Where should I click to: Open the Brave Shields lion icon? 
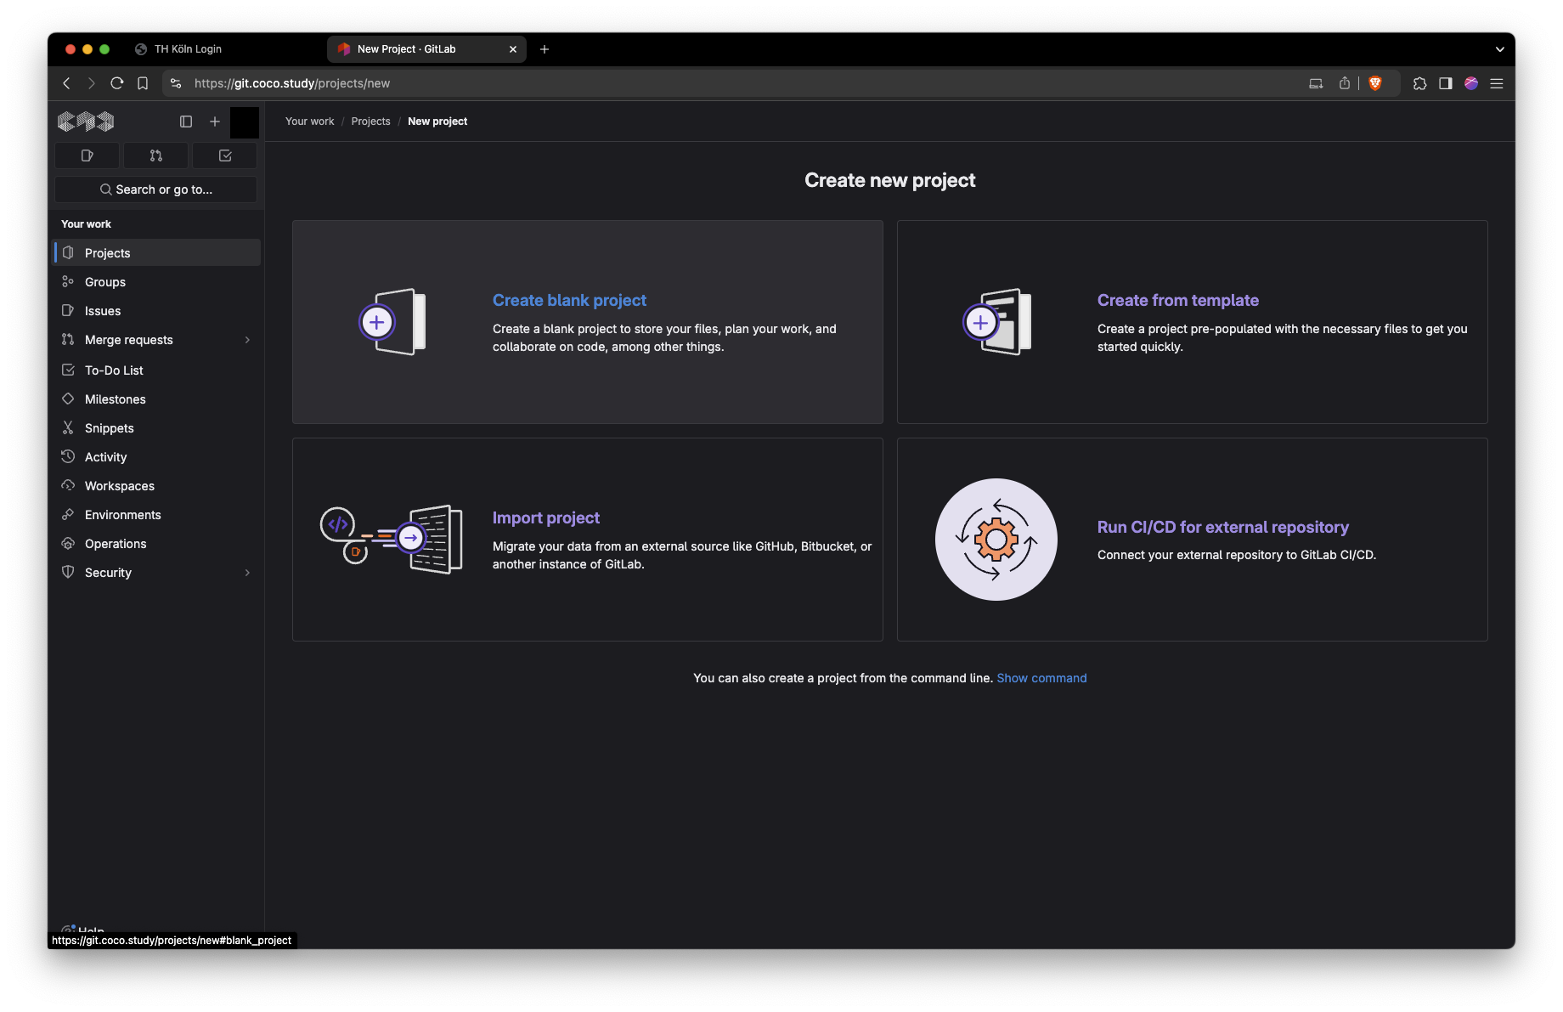[x=1375, y=83]
